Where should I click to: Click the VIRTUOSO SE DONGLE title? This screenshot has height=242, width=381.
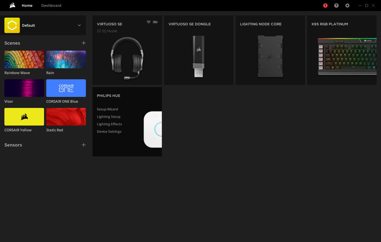tap(190, 24)
